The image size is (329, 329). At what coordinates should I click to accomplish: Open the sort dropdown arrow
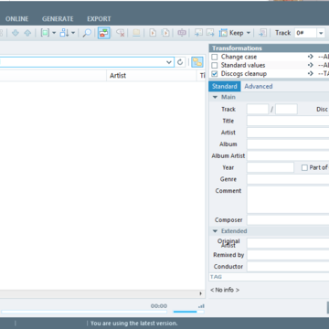point(73,33)
